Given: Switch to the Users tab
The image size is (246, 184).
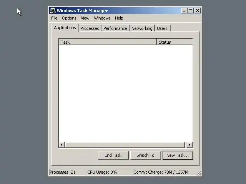Looking at the screenshot, I should [163, 28].
